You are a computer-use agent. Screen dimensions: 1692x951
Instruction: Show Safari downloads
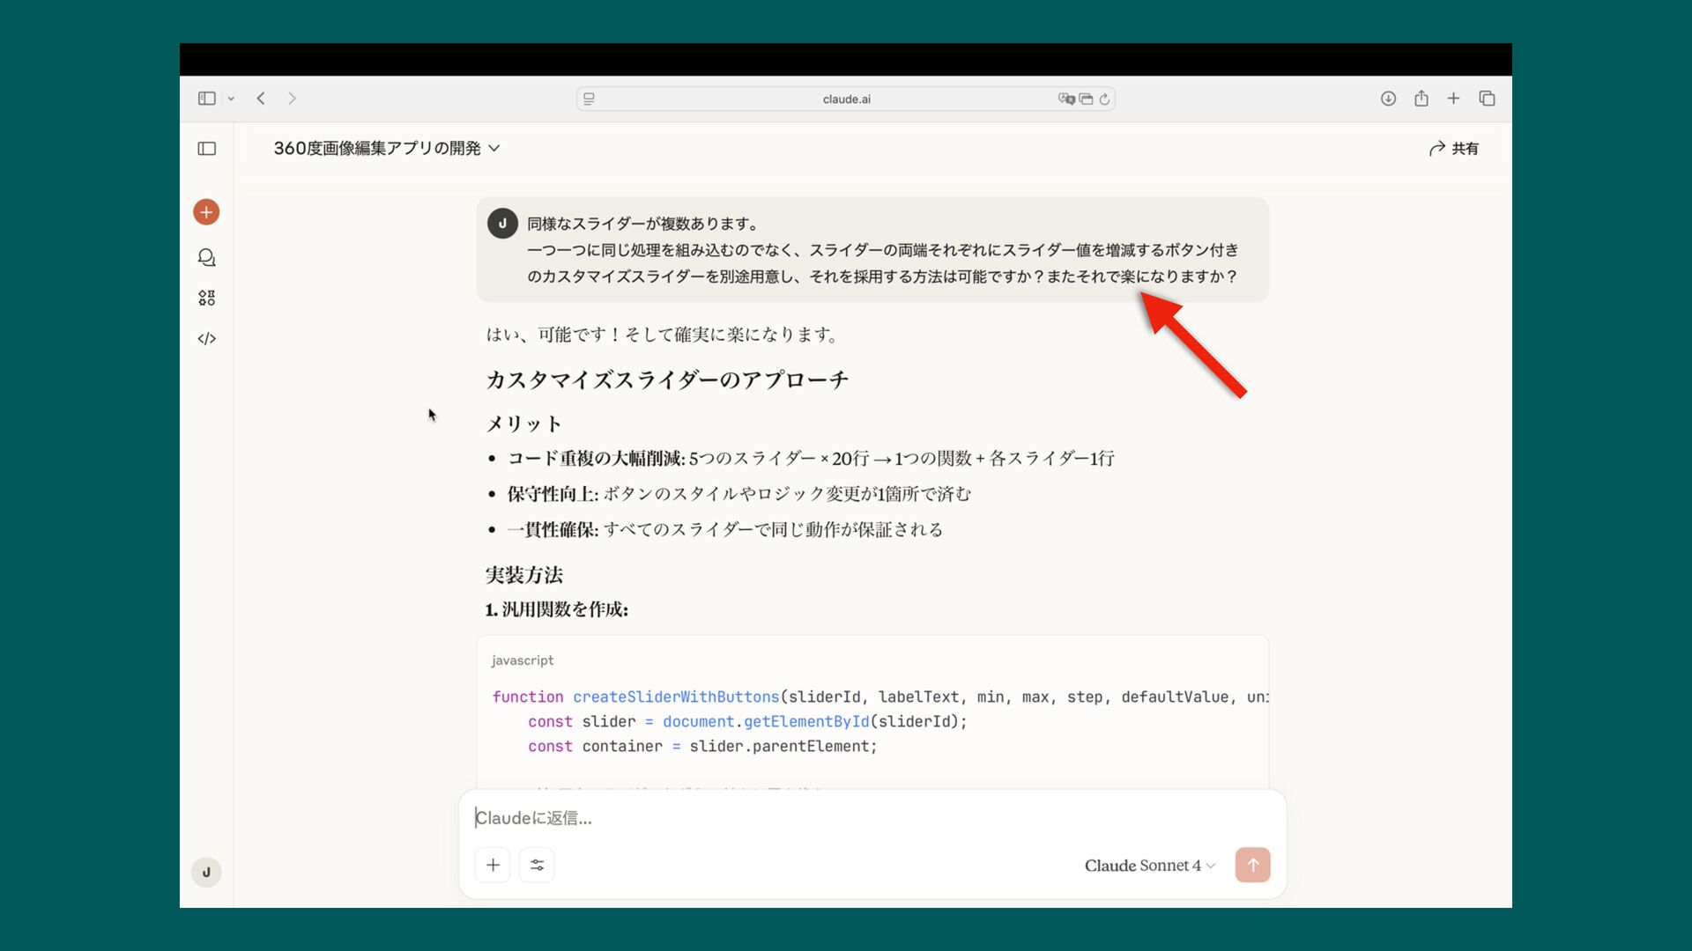pos(1388,99)
